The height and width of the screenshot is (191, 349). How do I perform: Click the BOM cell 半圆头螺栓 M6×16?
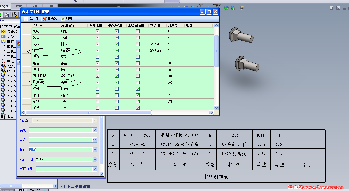(x=180, y=135)
